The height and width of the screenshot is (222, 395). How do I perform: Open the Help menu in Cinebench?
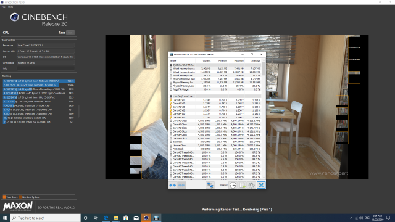pos(10,7)
